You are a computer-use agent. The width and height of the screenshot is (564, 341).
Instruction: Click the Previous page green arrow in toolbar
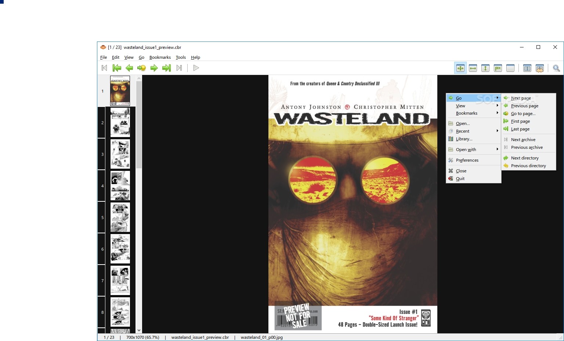(x=129, y=68)
